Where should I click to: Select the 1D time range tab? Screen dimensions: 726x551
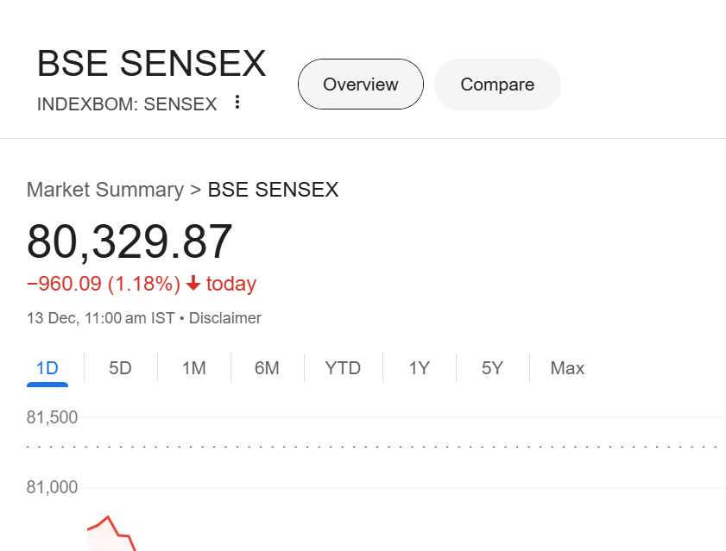pos(47,367)
